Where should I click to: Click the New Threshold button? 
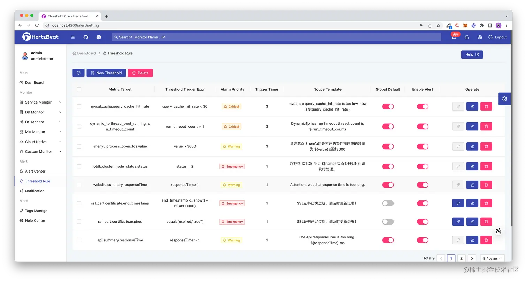point(106,73)
